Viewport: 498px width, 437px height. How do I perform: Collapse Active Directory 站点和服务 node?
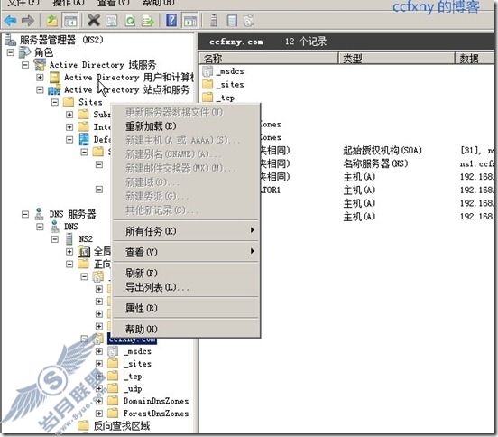tap(40, 89)
